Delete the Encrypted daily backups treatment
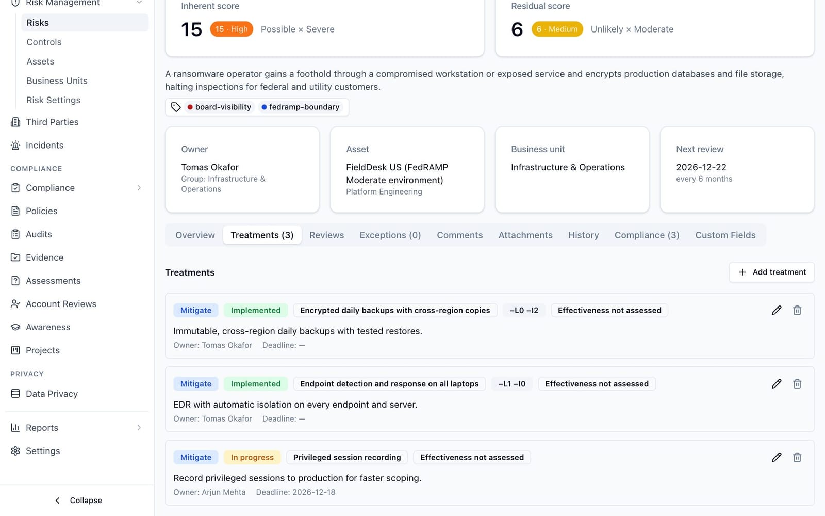 797,310
